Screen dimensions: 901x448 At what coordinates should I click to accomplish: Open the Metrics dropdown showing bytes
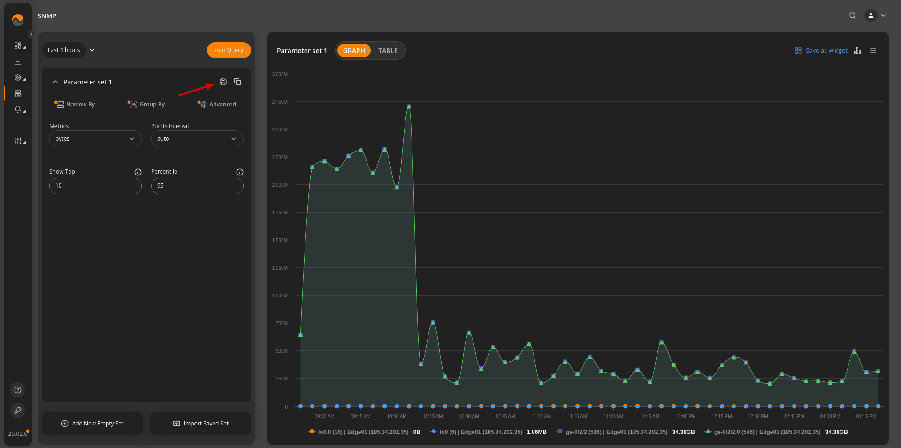tap(95, 139)
